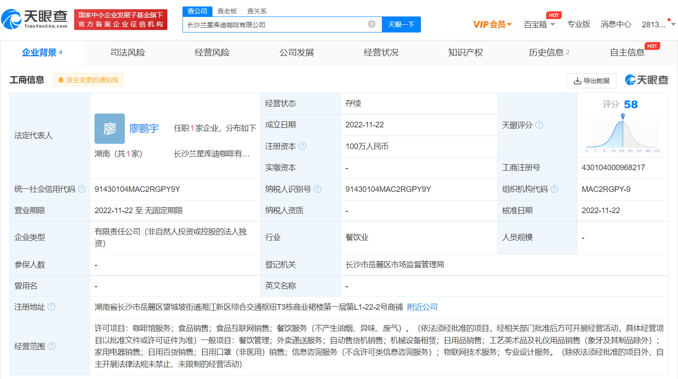The height and width of the screenshot is (379, 678).
Task: Expand the 百宝箱 dropdown menu
Action: tap(539, 25)
